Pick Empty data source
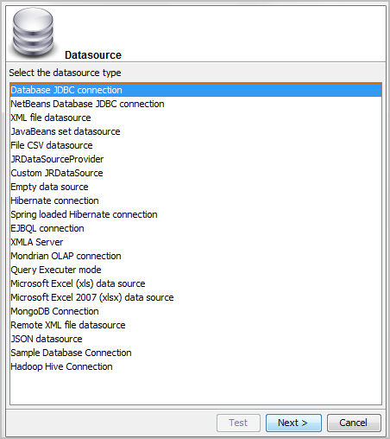 196,187
